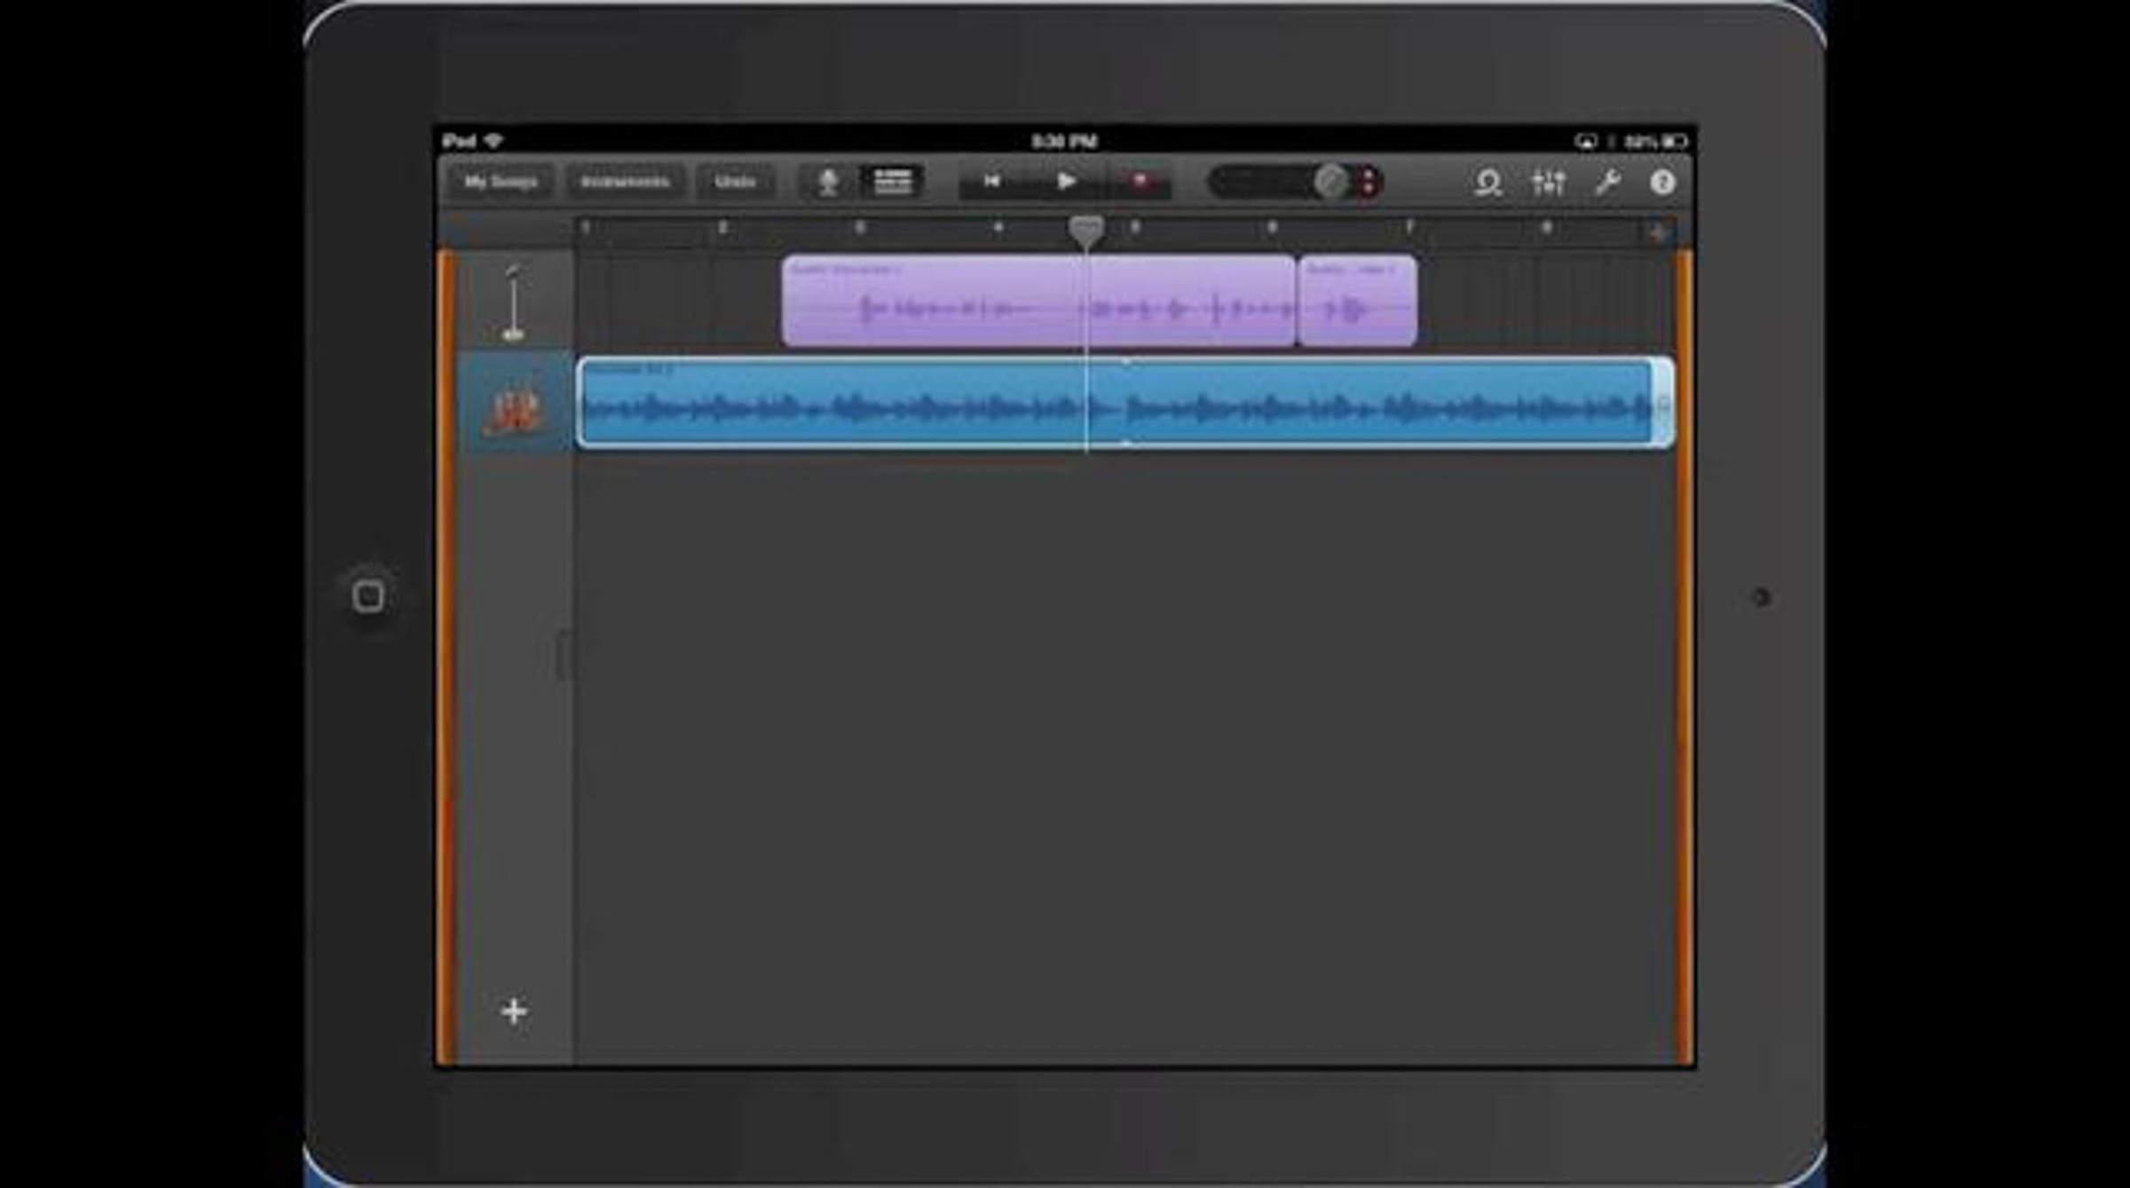
Task: Adjust the master volume slider knob
Action: tap(1329, 182)
